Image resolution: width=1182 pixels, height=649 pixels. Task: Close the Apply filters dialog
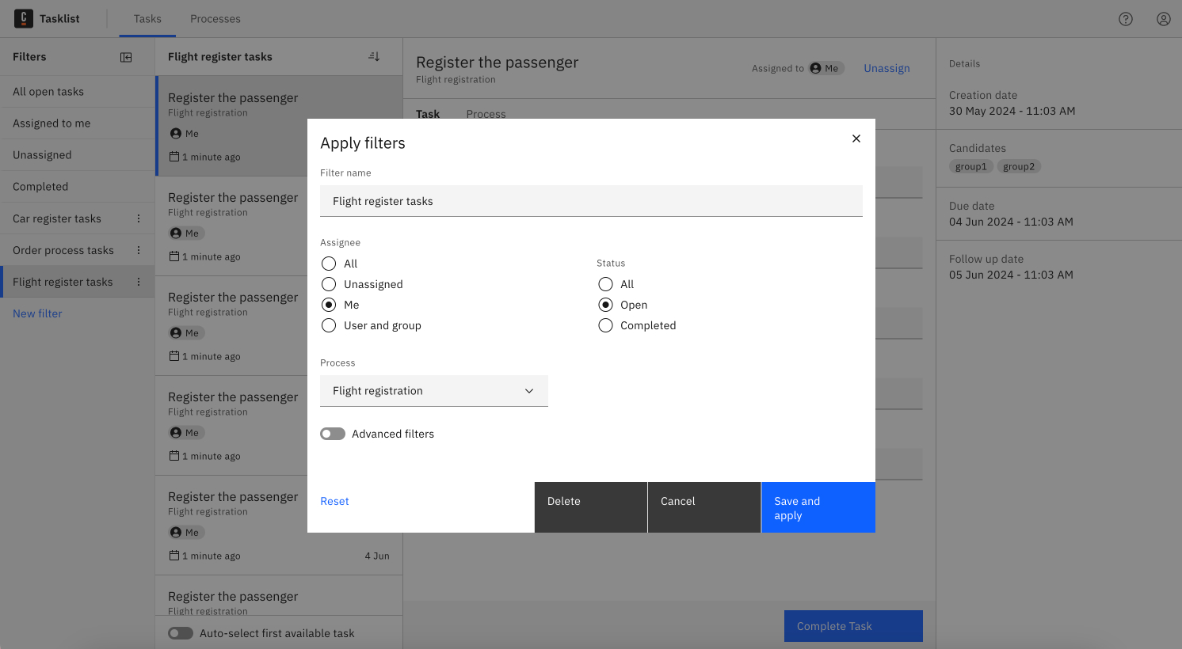856,139
